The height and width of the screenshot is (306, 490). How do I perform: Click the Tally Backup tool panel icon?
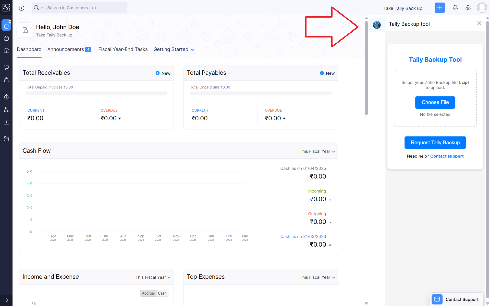click(377, 25)
